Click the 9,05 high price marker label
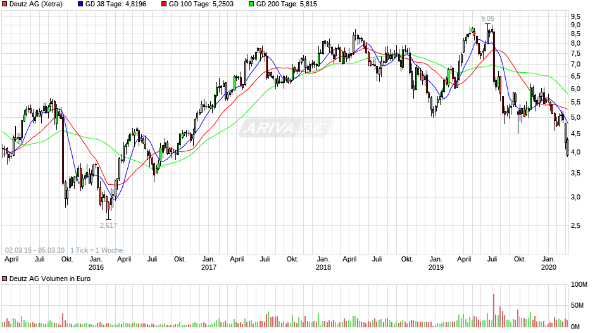Viewport: 595px width, 333px height. point(487,18)
